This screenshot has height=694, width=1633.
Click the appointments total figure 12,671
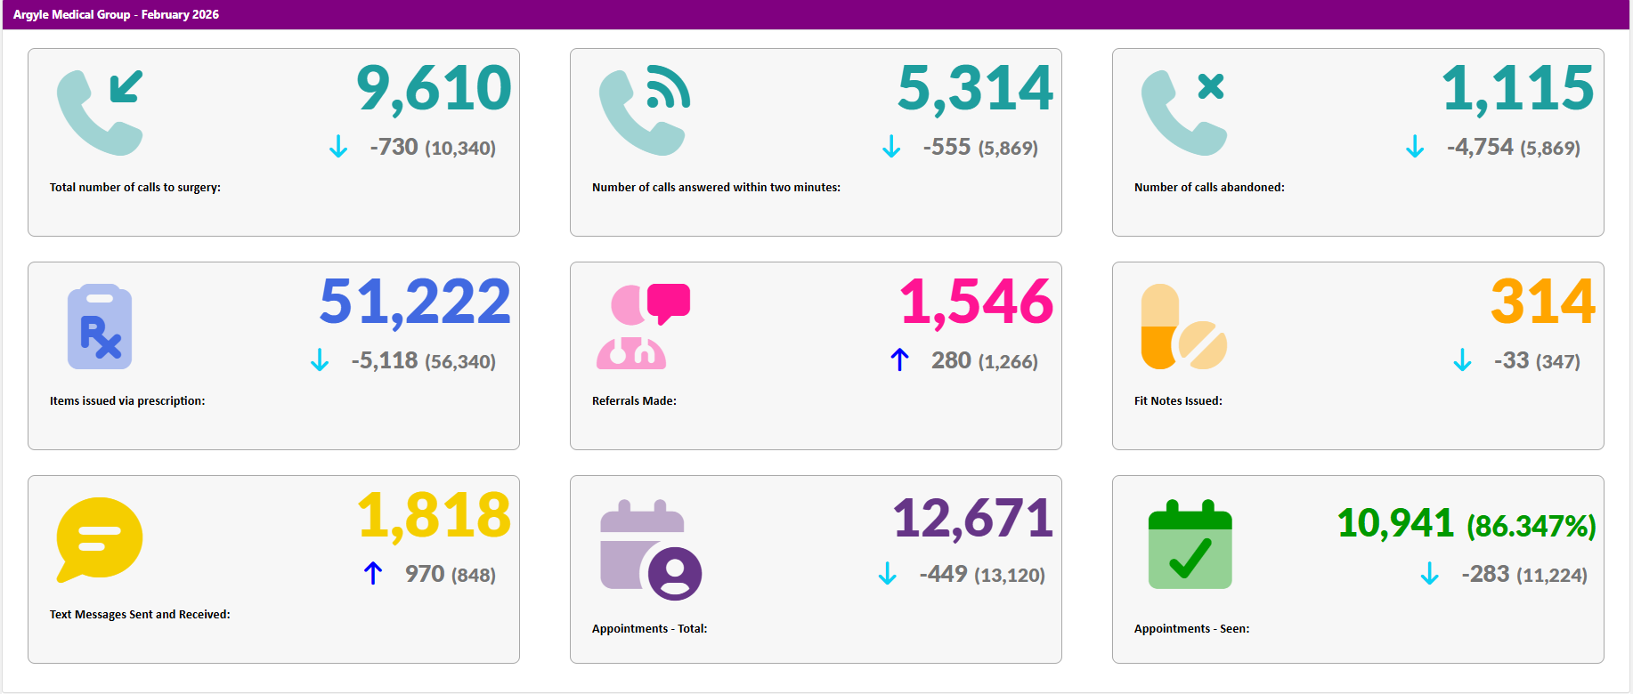pyautogui.click(x=972, y=518)
